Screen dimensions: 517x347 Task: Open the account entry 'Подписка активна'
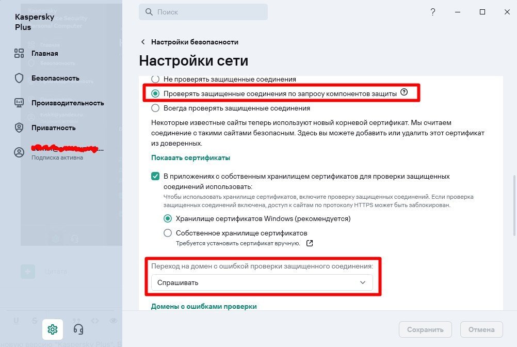(57, 157)
